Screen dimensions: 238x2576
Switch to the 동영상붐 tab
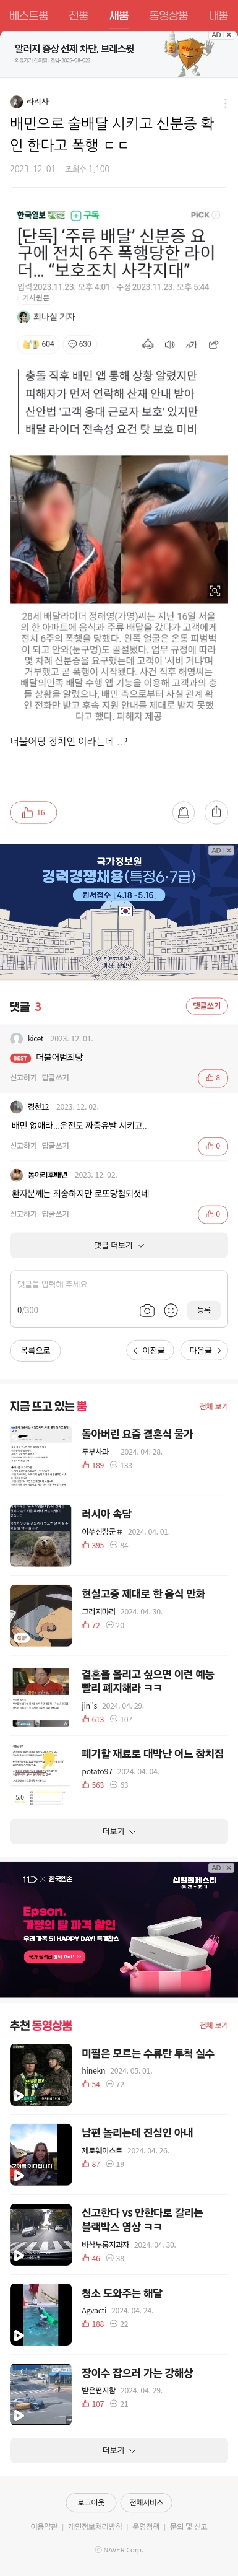(x=168, y=16)
